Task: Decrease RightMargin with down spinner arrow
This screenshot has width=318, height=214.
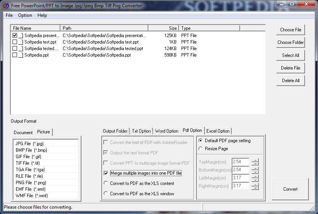Action: coord(255,188)
